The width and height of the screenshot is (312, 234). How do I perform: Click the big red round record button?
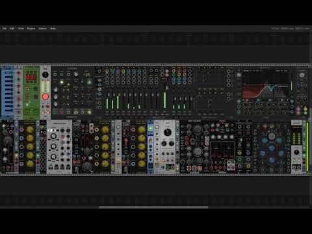[45, 97]
